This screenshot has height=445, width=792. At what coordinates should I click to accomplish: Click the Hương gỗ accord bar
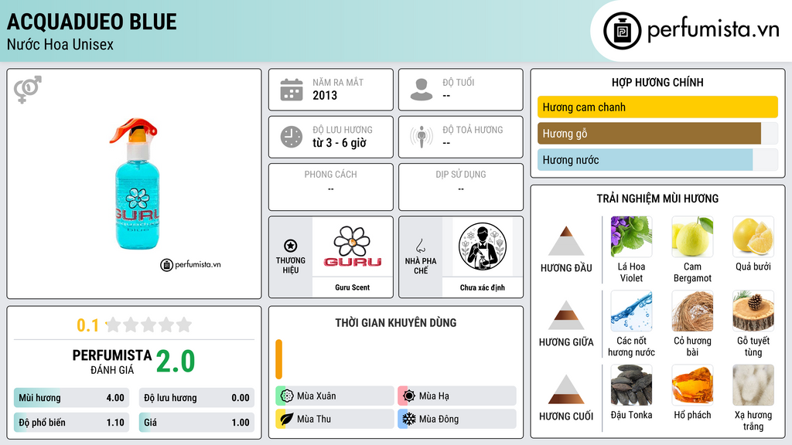pyautogui.click(x=657, y=133)
